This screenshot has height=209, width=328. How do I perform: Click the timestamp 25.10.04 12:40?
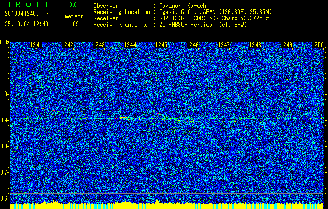click(x=27, y=24)
